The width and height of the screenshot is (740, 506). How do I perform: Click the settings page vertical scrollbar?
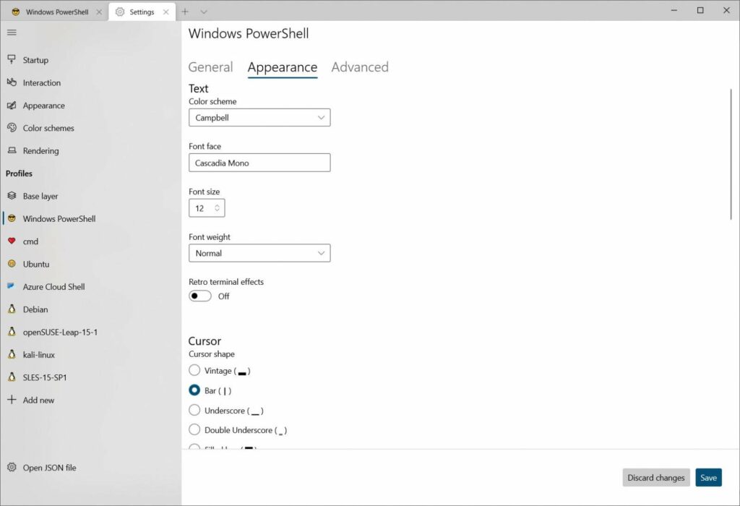click(x=731, y=153)
